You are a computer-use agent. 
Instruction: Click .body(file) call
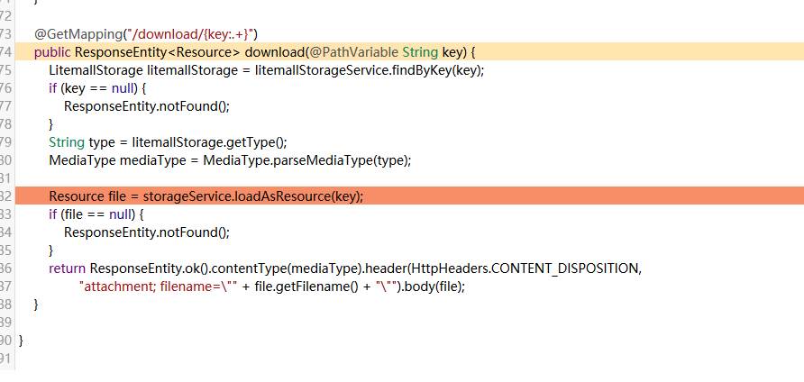coord(432,286)
